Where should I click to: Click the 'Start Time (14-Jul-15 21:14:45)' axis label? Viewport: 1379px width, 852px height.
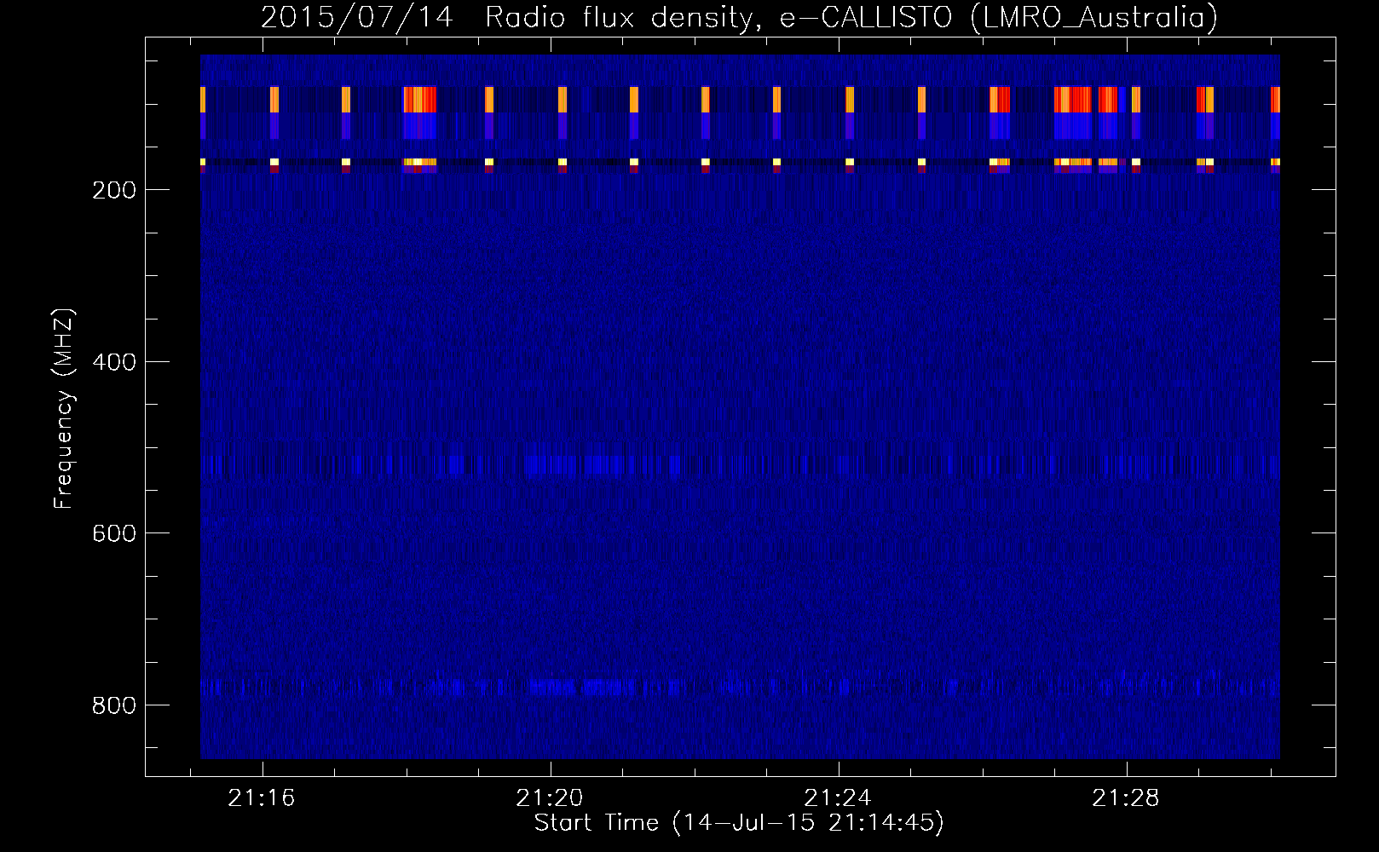[739, 823]
